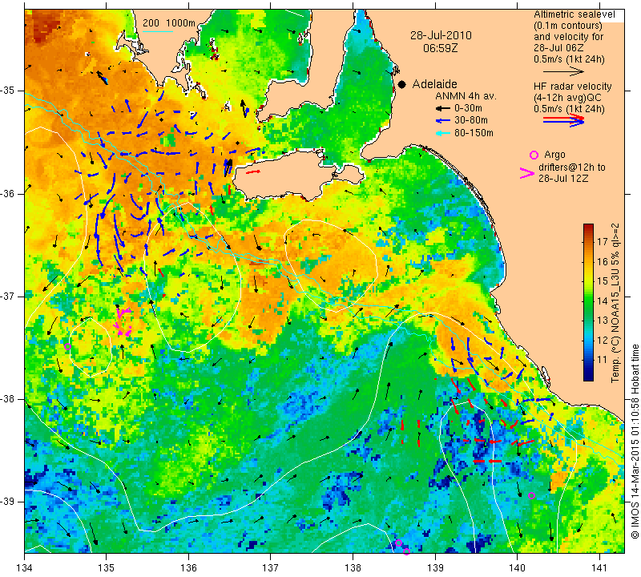This screenshot has height=577, width=641.
Task: Click the '80-150m' depth label
Action: [474, 133]
